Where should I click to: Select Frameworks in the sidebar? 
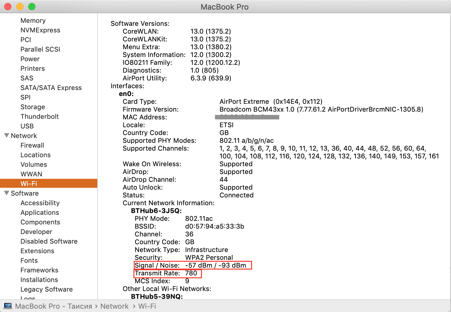click(x=39, y=270)
